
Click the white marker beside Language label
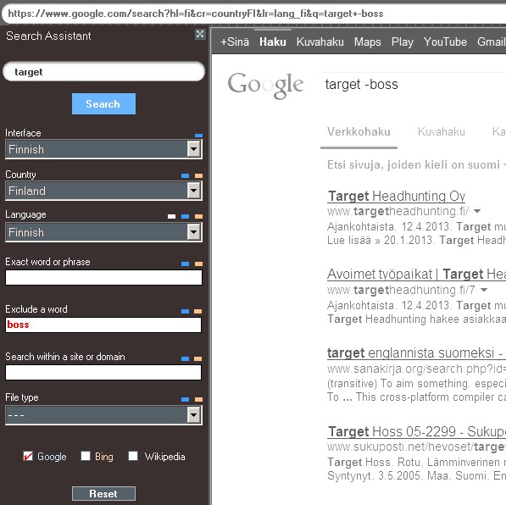tap(172, 217)
